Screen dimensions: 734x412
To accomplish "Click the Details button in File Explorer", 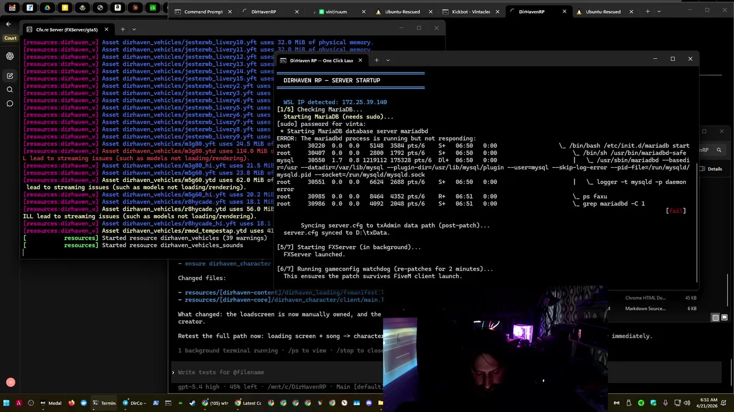I will tap(712, 169).
